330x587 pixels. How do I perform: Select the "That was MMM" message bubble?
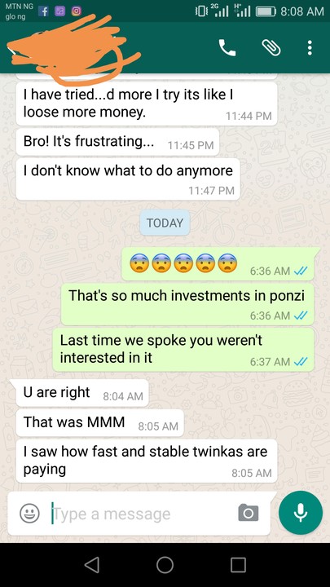tap(99, 422)
